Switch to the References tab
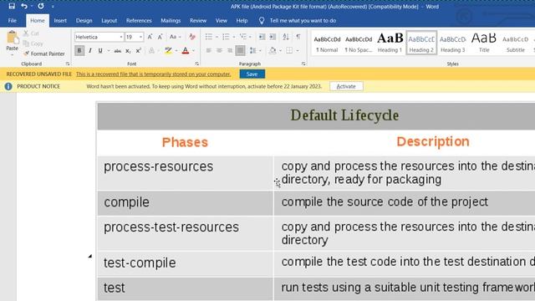The image size is (535, 301). (x=139, y=20)
